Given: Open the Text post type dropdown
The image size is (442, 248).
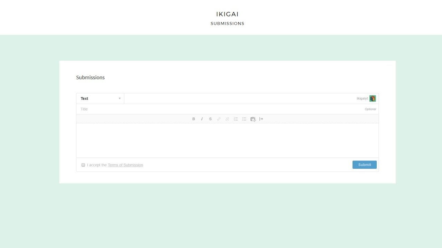Looking at the screenshot, I should 100,99.
